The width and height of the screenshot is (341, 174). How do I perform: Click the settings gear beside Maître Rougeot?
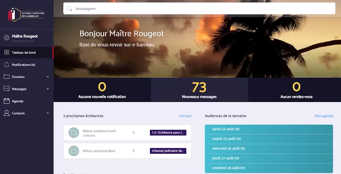click(x=7, y=38)
